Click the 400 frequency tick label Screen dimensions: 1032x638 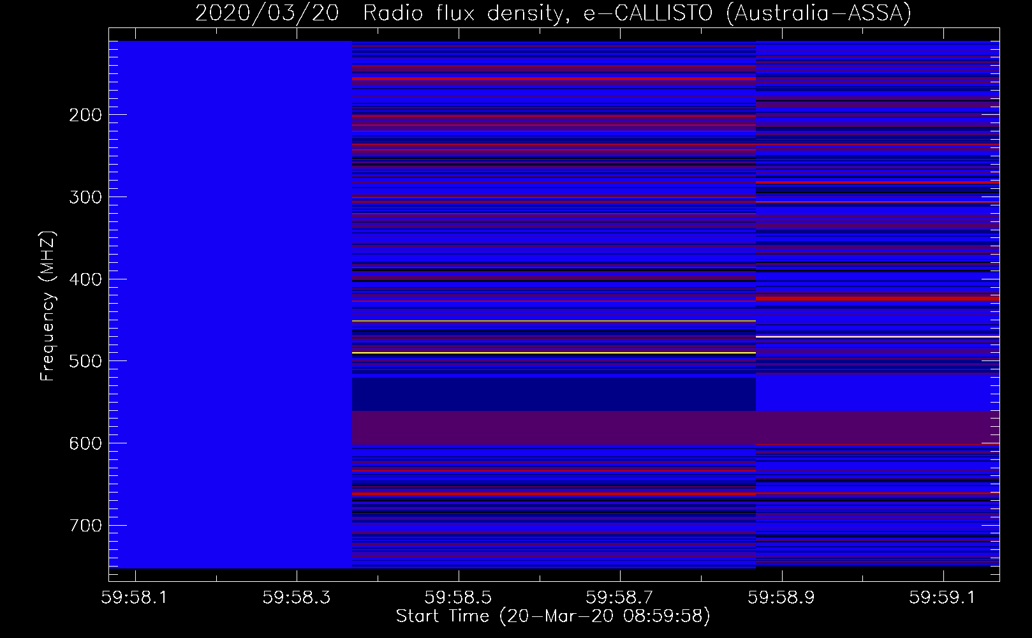(x=85, y=279)
